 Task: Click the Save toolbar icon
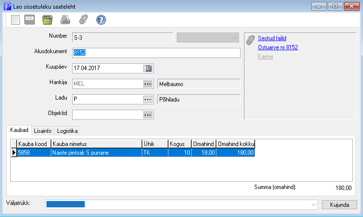30,20
